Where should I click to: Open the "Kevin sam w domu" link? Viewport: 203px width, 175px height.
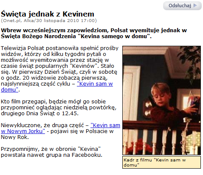[57, 86]
